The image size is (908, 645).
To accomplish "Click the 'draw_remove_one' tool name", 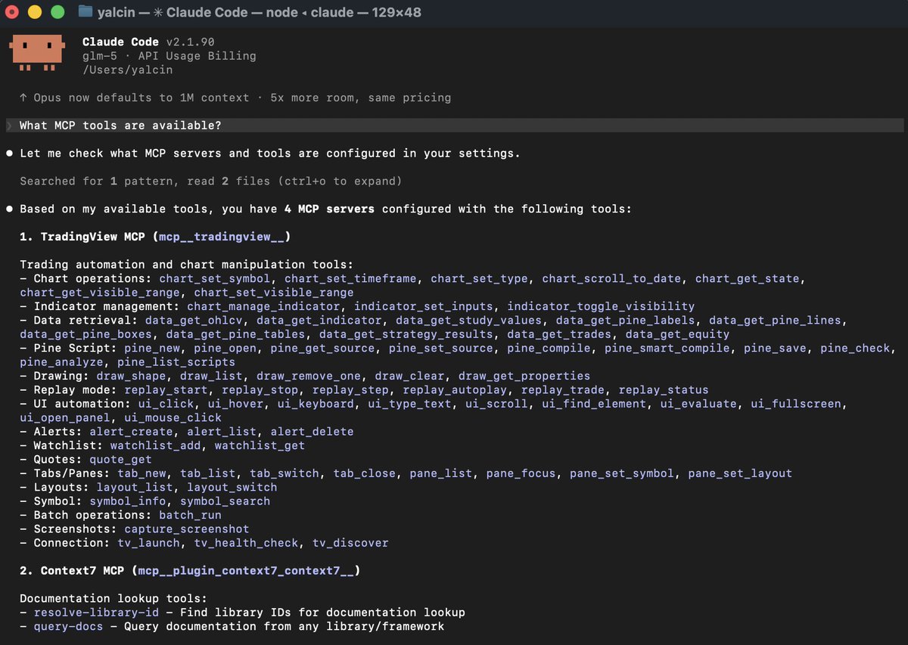I will tap(309, 376).
